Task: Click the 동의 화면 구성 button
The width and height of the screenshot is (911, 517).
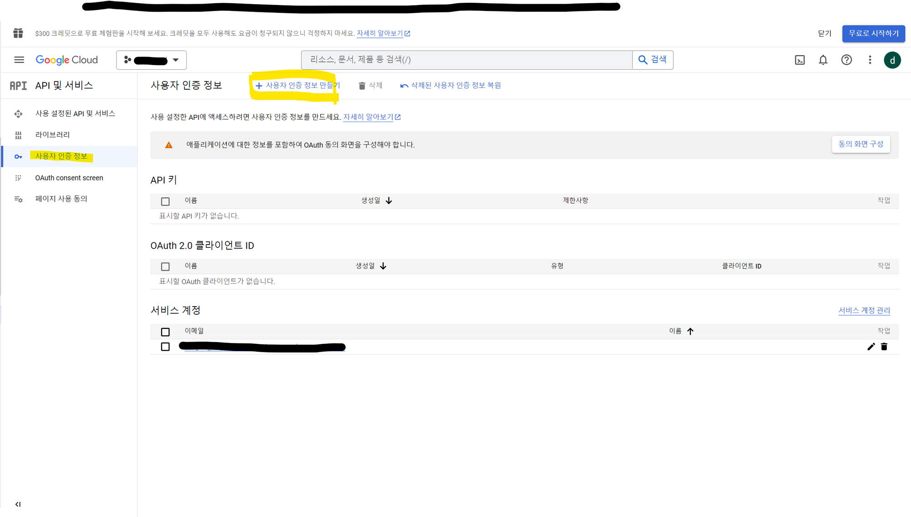Action: click(860, 144)
